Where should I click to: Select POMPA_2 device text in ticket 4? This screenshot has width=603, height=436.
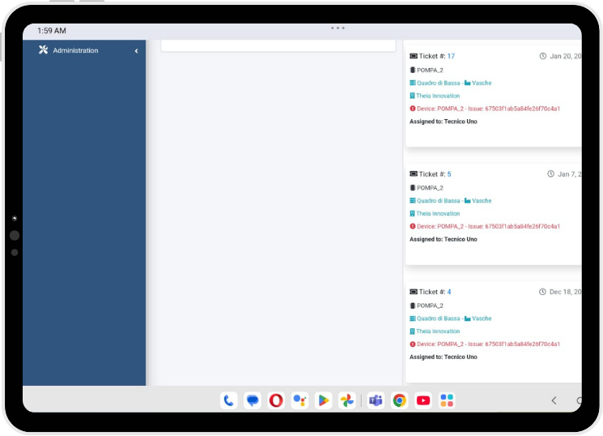tap(430, 306)
